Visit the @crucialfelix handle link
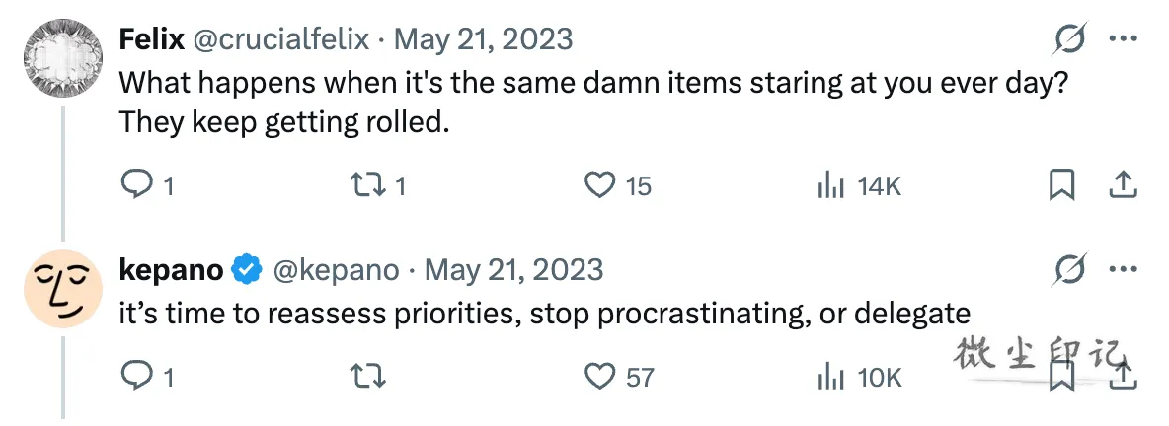This screenshot has width=1169, height=426. point(281,38)
